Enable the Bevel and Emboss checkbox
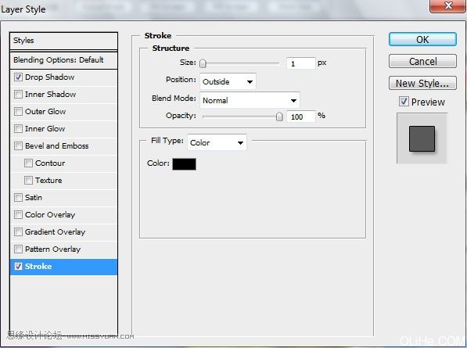The height and width of the screenshot is (348, 467). click(x=18, y=146)
